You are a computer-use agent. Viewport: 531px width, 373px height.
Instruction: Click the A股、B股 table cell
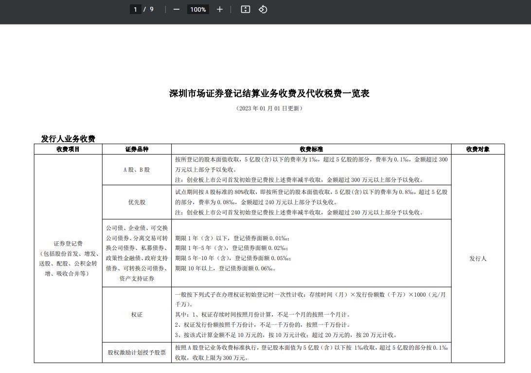137,170
